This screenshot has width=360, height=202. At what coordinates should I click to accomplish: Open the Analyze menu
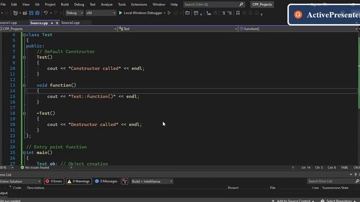click(107, 4)
